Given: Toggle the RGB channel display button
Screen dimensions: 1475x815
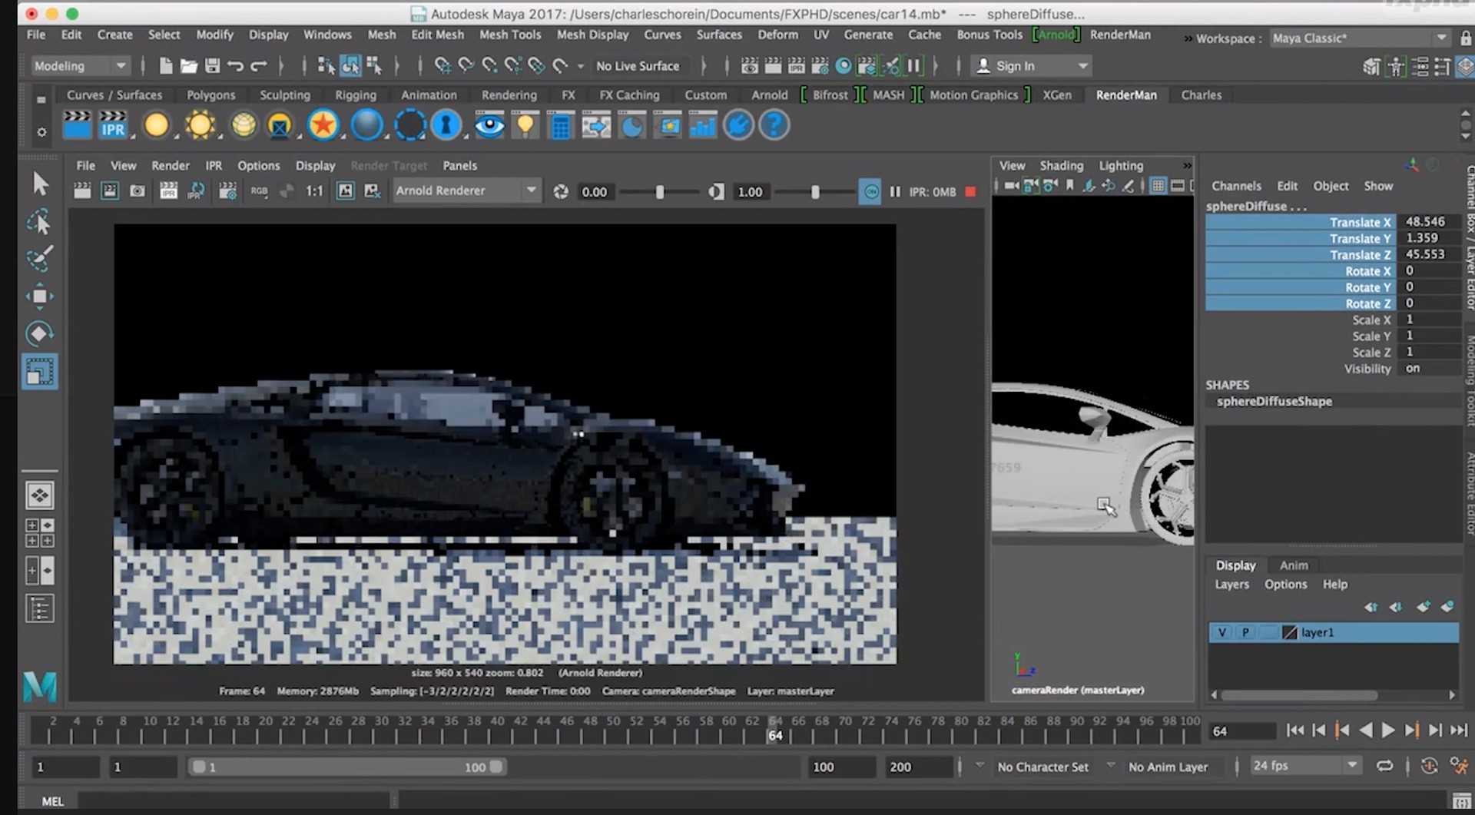Looking at the screenshot, I should click(x=259, y=191).
